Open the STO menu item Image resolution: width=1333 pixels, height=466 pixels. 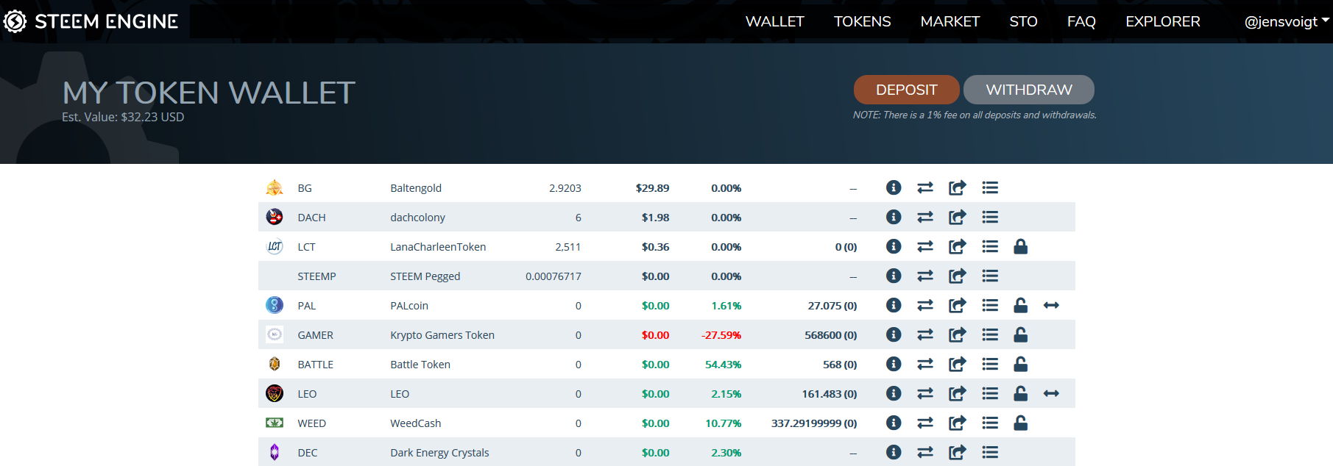[1023, 21]
